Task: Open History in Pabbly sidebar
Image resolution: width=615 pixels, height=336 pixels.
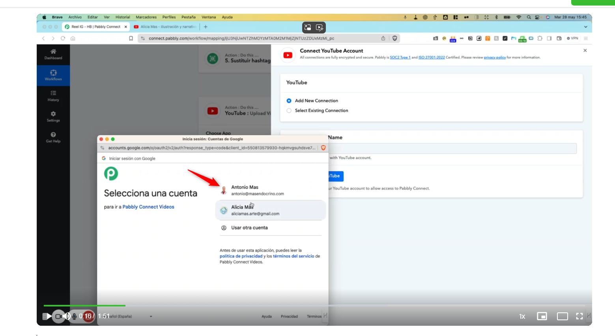Action: [53, 96]
